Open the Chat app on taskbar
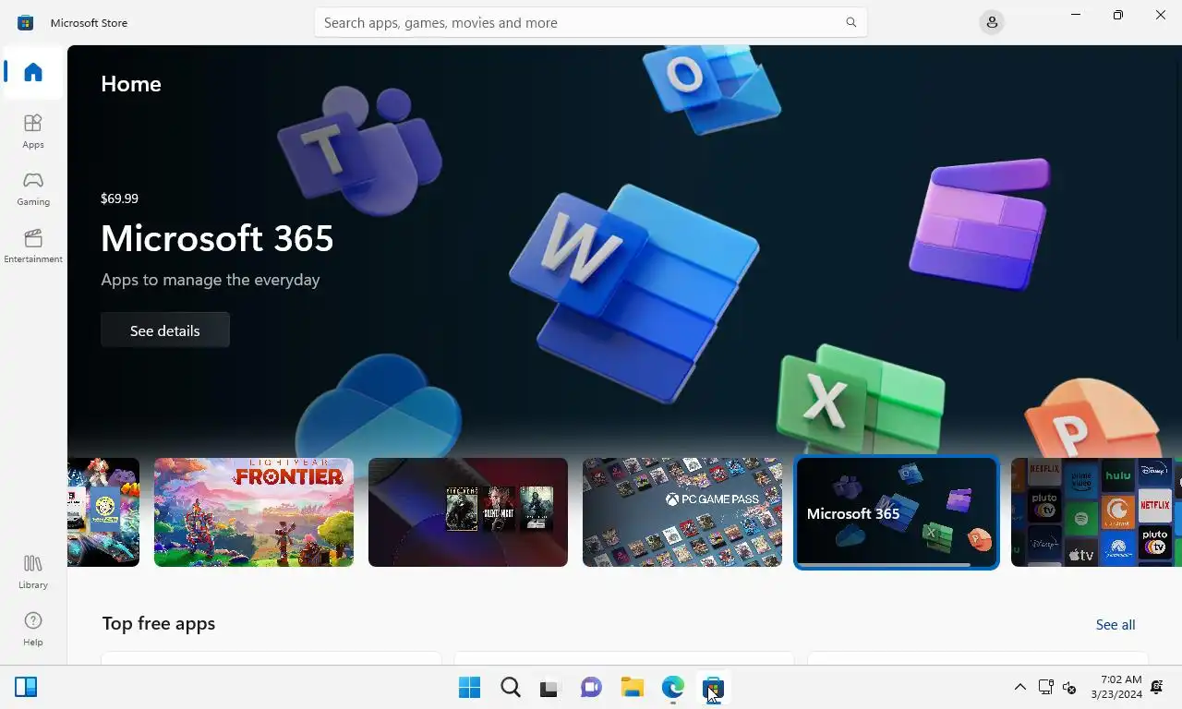This screenshot has height=709, width=1182. point(591,688)
